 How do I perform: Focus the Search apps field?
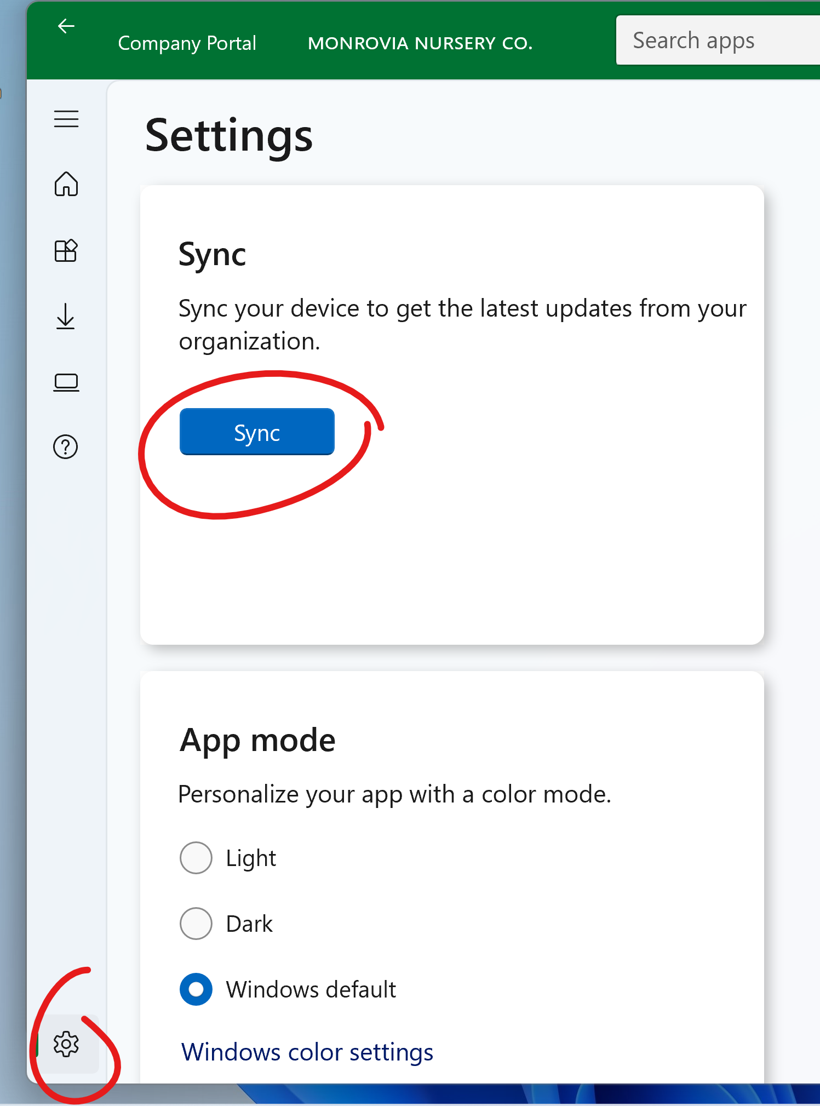pyautogui.click(x=718, y=40)
